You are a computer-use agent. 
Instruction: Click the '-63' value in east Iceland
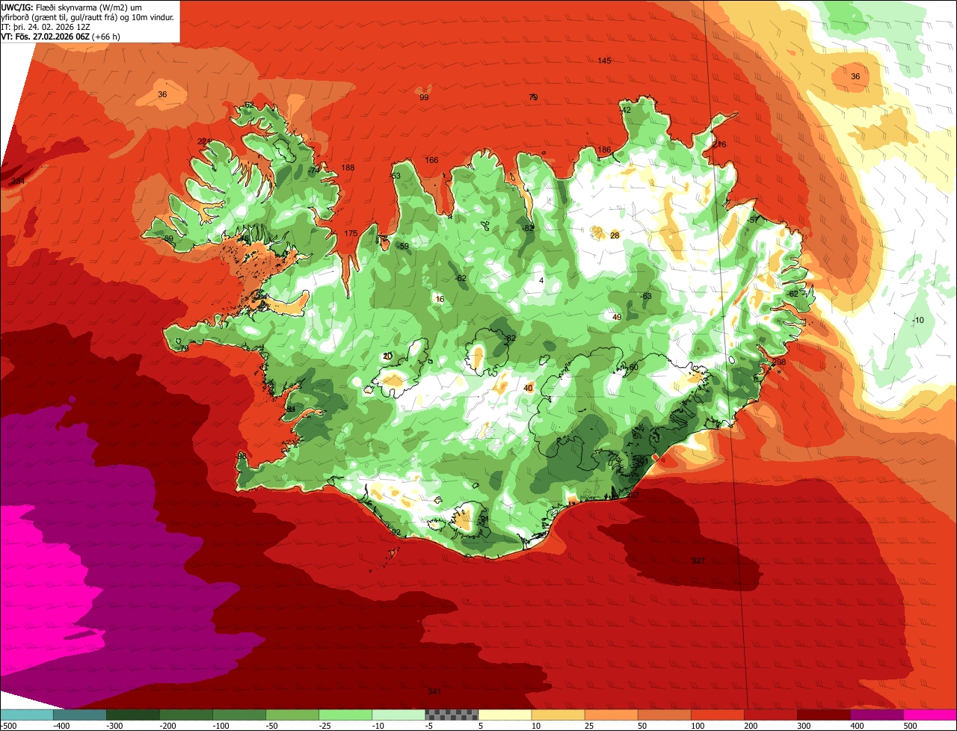[x=647, y=297]
